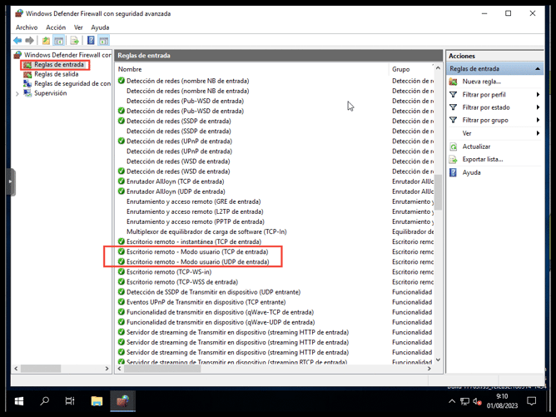Screen dimensions: 556x417
Task: Open the notification center icon
Action: point(532,401)
